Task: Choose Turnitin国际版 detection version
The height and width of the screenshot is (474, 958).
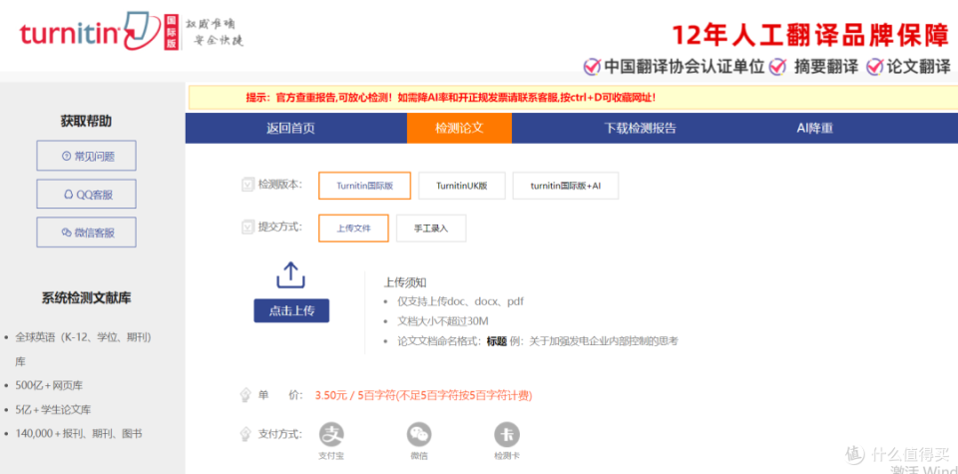Action: [x=365, y=186]
